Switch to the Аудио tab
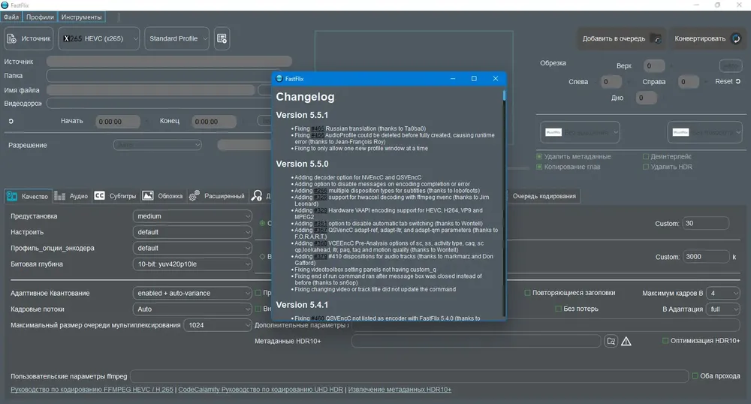This screenshot has height=404, width=751. click(x=71, y=196)
